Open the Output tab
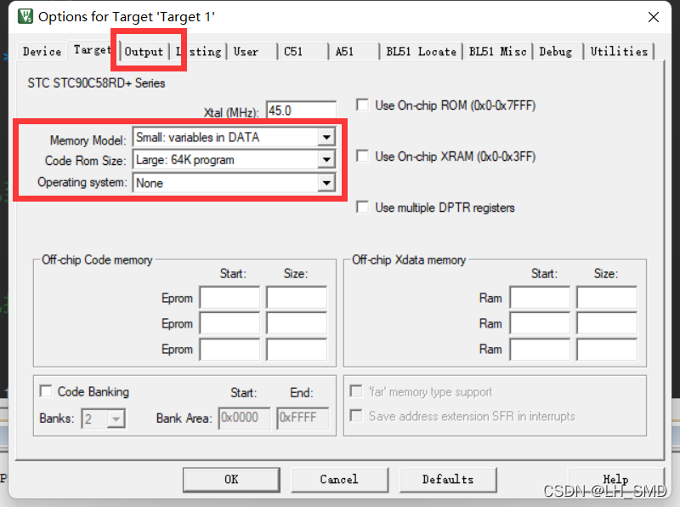Viewport: 680px width, 507px height. 144,52
